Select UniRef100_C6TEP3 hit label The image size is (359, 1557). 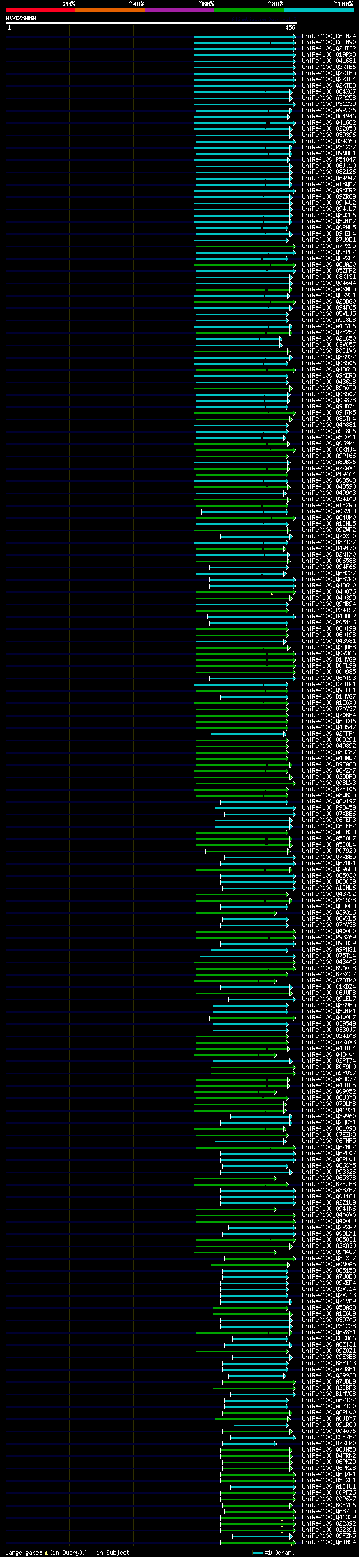[x=329, y=820]
